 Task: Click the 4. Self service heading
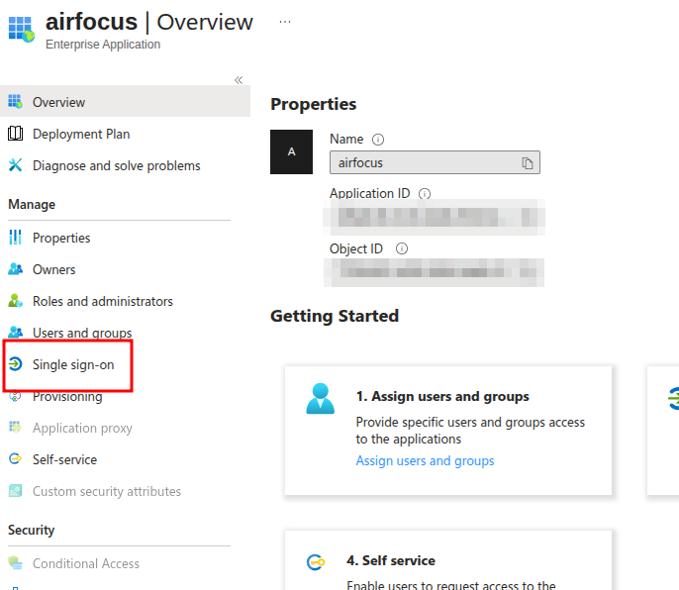click(391, 560)
